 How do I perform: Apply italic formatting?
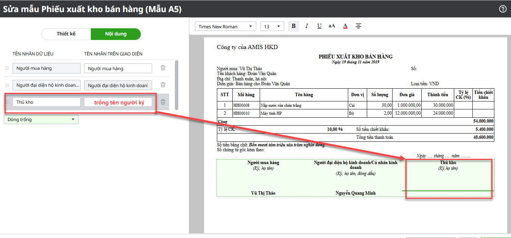click(x=307, y=26)
